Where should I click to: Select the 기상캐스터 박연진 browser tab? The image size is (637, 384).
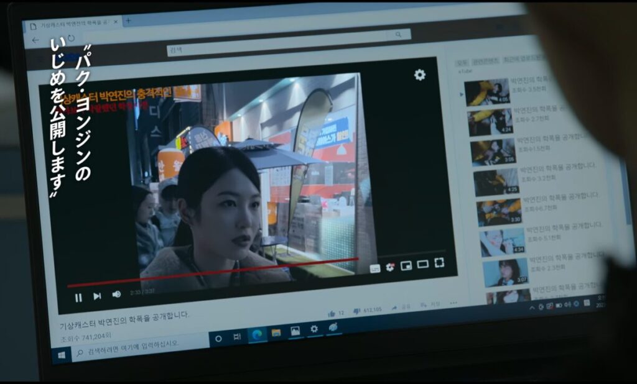tap(72, 24)
